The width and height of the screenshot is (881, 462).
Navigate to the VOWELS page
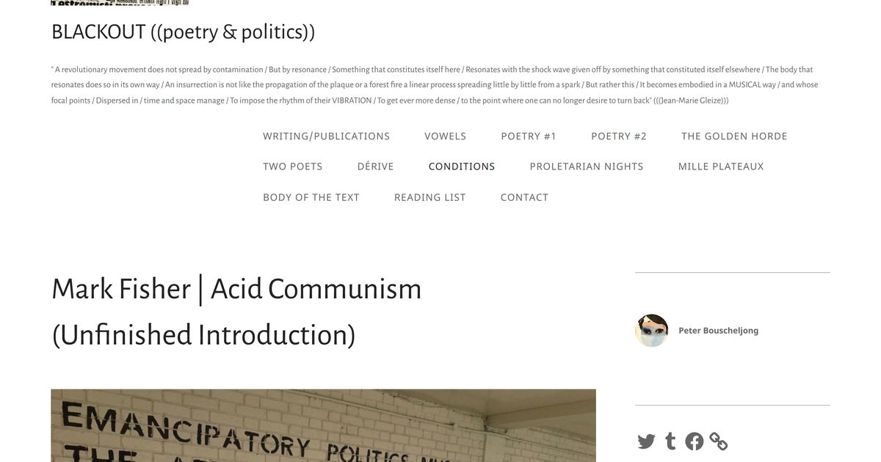(x=445, y=136)
